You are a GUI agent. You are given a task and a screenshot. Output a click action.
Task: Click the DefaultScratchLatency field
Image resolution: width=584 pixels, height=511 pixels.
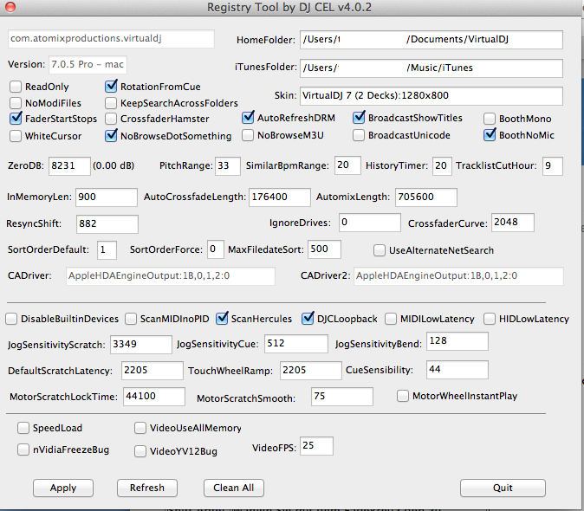(152, 371)
